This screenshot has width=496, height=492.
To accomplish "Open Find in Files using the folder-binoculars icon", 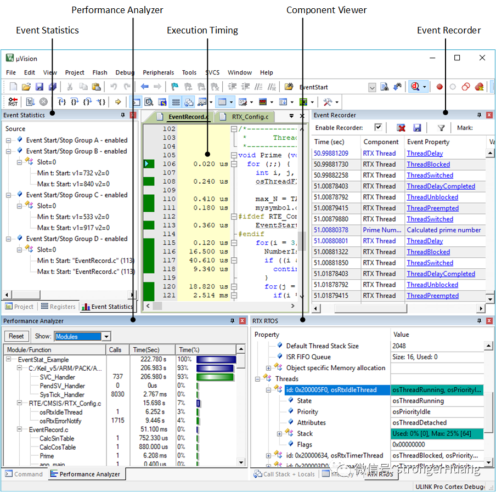I will pyautogui.click(x=289, y=86).
